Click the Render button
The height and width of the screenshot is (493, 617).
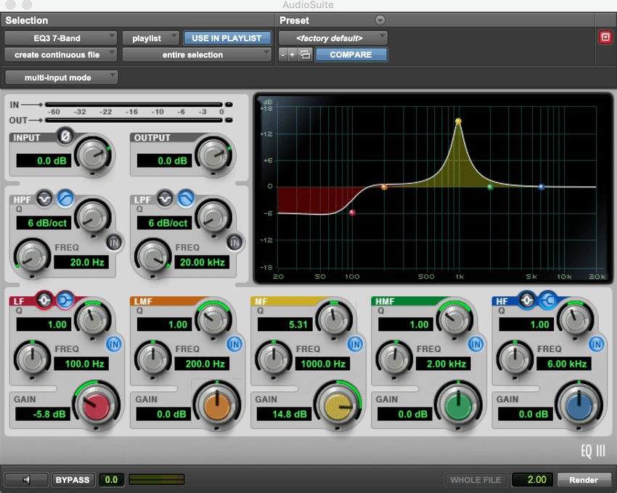[x=584, y=480]
